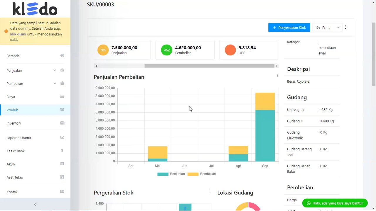Expand the Pembelian submenu chevron
Image resolution: width=376 pixels, height=211 pixels.
point(55,83)
